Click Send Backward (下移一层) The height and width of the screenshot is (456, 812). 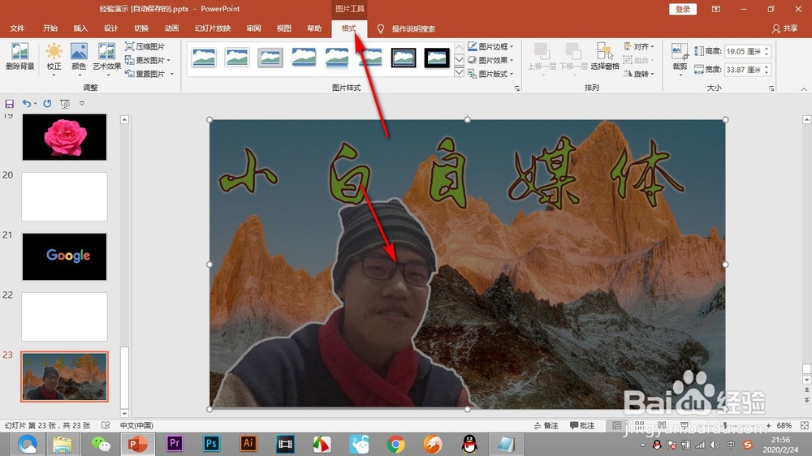pyautogui.click(x=573, y=58)
